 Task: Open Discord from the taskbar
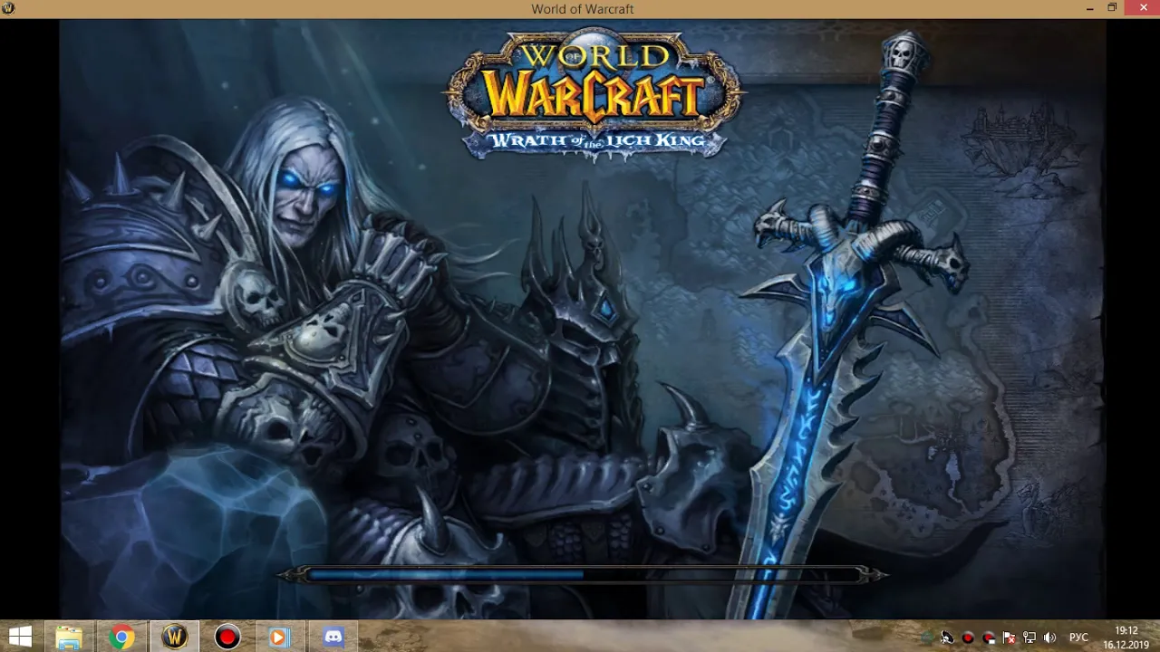[x=333, y=638]
